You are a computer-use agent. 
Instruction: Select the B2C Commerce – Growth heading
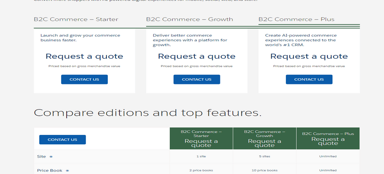(x=189, y=19)
